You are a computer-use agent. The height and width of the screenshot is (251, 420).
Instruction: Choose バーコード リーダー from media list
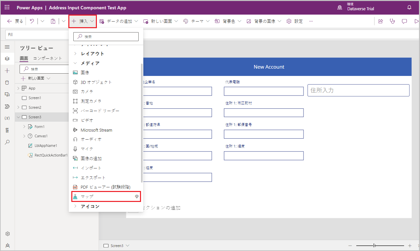[x=100, y=111]
